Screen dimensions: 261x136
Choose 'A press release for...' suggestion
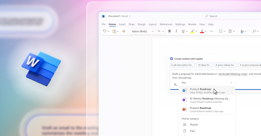tap(225, 65)
